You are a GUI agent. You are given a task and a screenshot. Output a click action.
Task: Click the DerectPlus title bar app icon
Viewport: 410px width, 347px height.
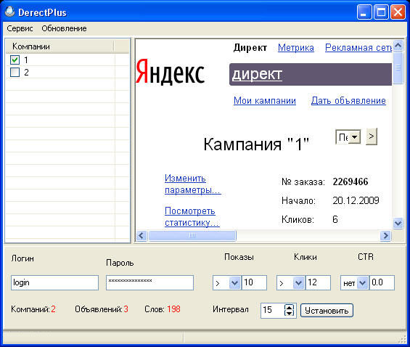click(9, 12)
